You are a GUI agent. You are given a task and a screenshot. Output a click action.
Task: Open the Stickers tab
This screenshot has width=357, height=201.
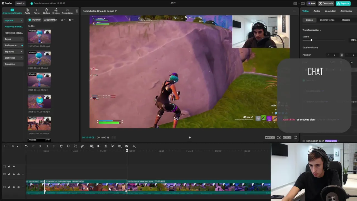(x=46, y=11)
